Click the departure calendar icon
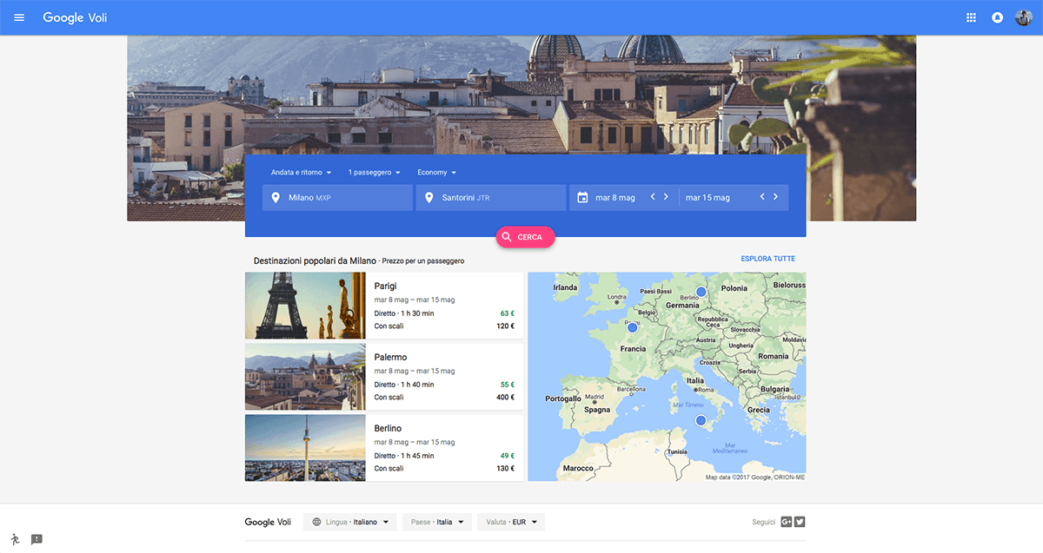The width and height of the screenshot is (1043, 553). [x=582, y=198]
